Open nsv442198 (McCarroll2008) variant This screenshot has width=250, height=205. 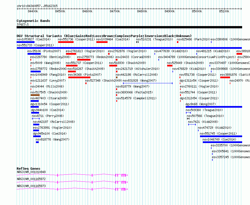tap(137, 75)
